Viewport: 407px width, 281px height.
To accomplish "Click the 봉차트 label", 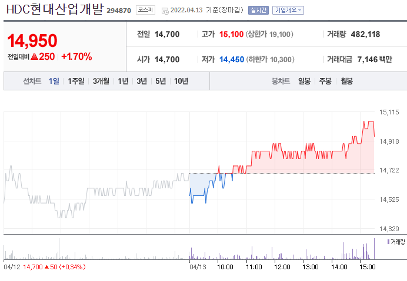I will coord(281,81).
